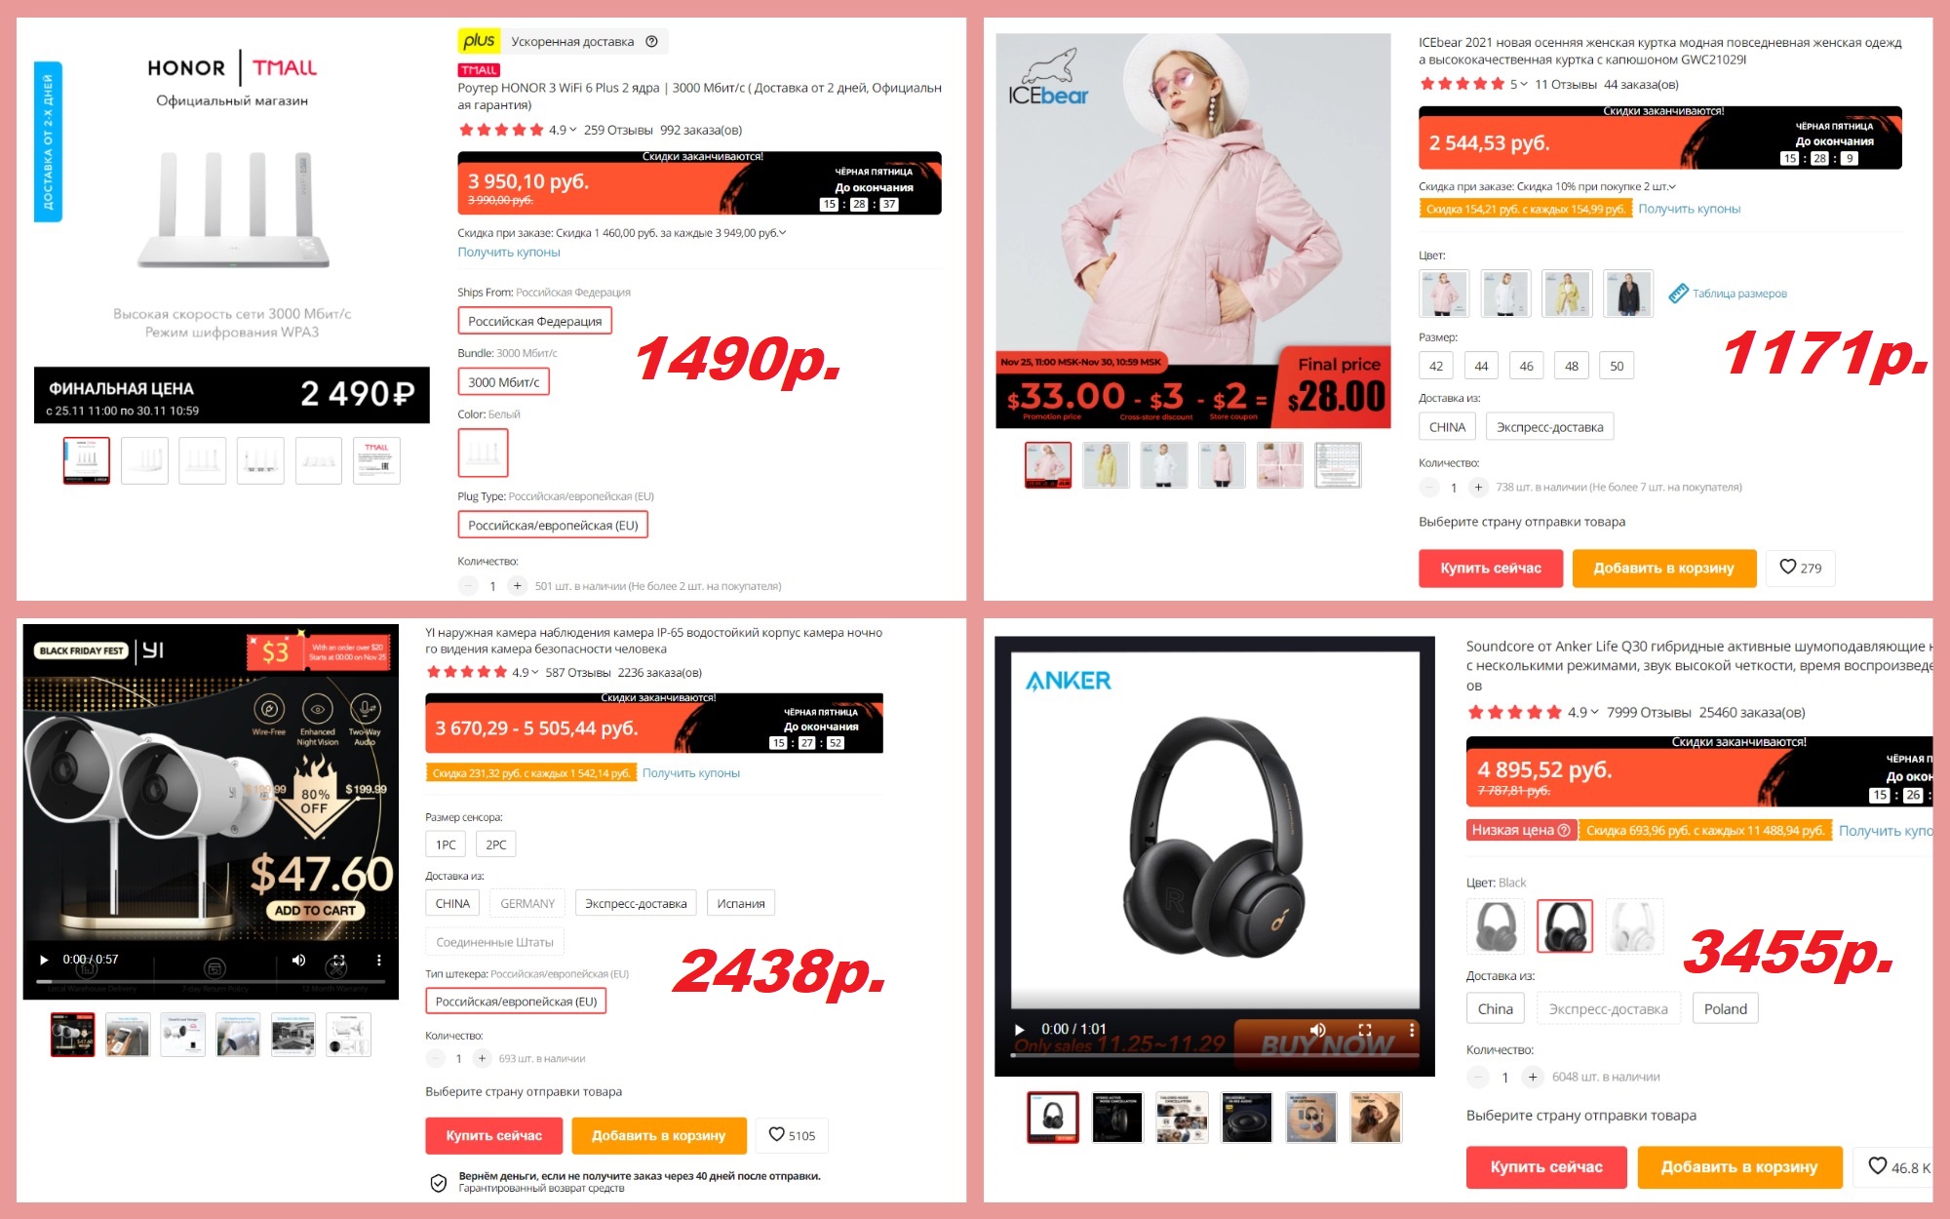Select the 2PC sensor option
1950x1219 pixels.
[x=495, y=845]
